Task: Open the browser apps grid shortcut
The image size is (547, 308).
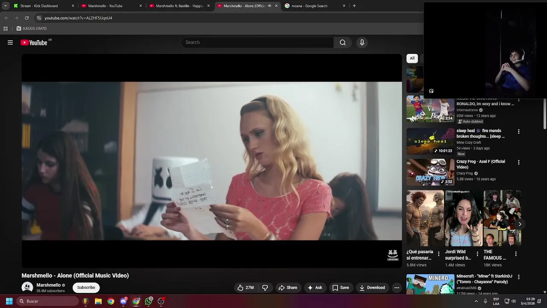Action: 6,29
